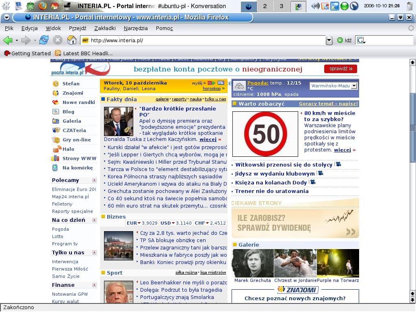Open the home folder panel icon
416x312 pixels.
pyautogui.click(x=55, y=6)
